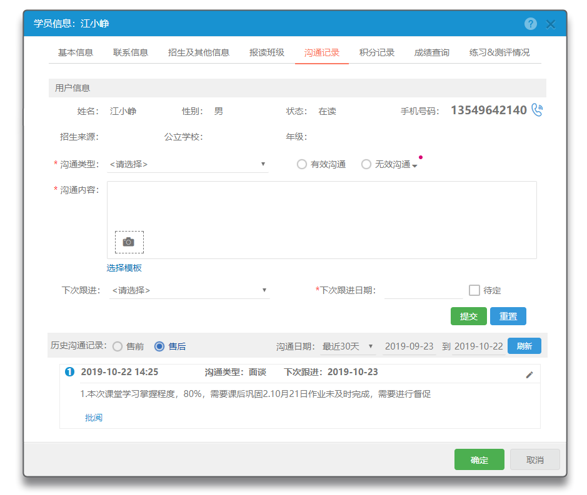587x495 pixels.
Task: Click the blue number 1 record badge
Action: pyautogui.click(x=70, y=372)
